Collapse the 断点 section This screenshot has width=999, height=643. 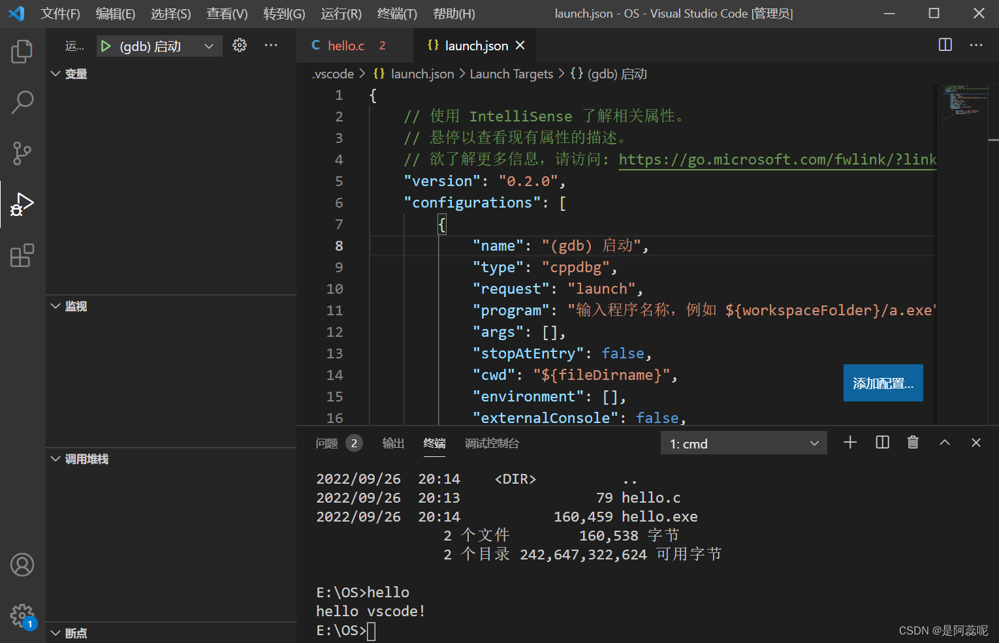[170, 633]
